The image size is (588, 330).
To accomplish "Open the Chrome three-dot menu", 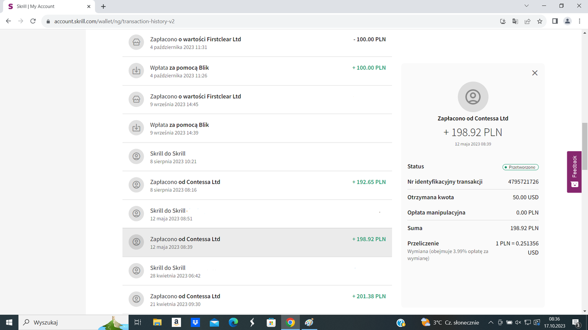I will 580,21.
